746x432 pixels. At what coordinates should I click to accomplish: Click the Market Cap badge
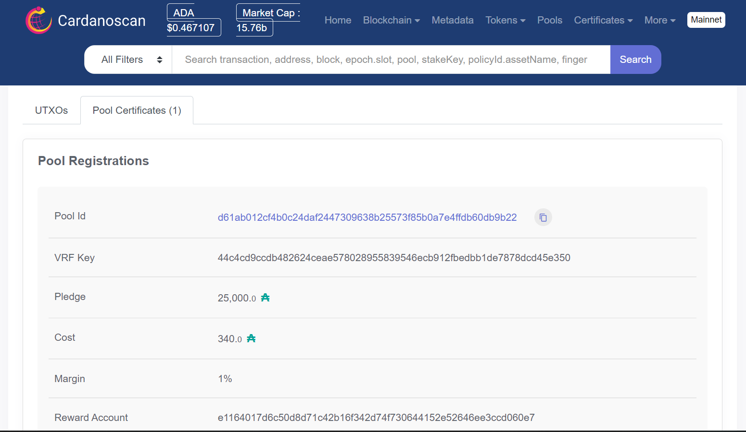267,20
